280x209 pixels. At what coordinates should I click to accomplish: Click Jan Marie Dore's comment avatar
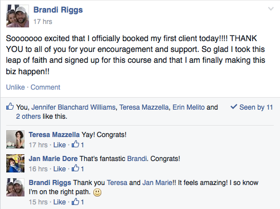click(x=15, y=163)
